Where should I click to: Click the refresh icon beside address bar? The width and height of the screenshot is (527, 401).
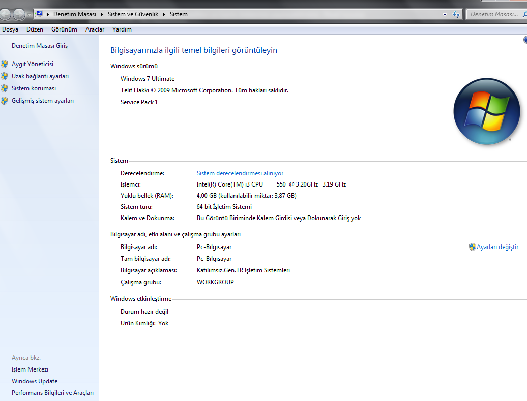point(456,14)
